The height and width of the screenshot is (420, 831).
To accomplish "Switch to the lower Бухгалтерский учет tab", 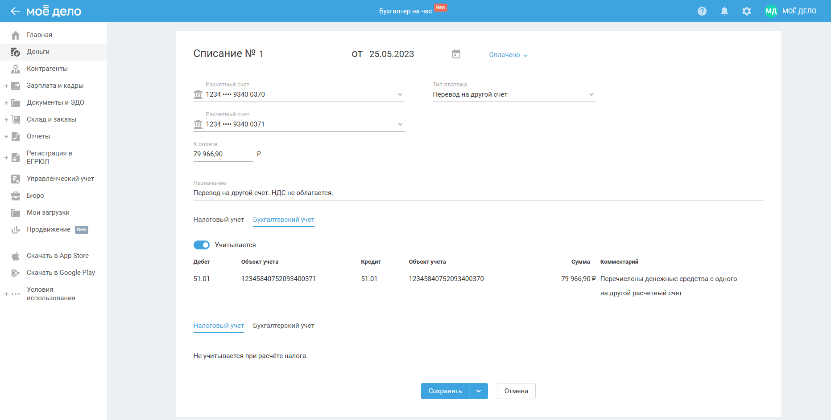I will pos(283,326).
